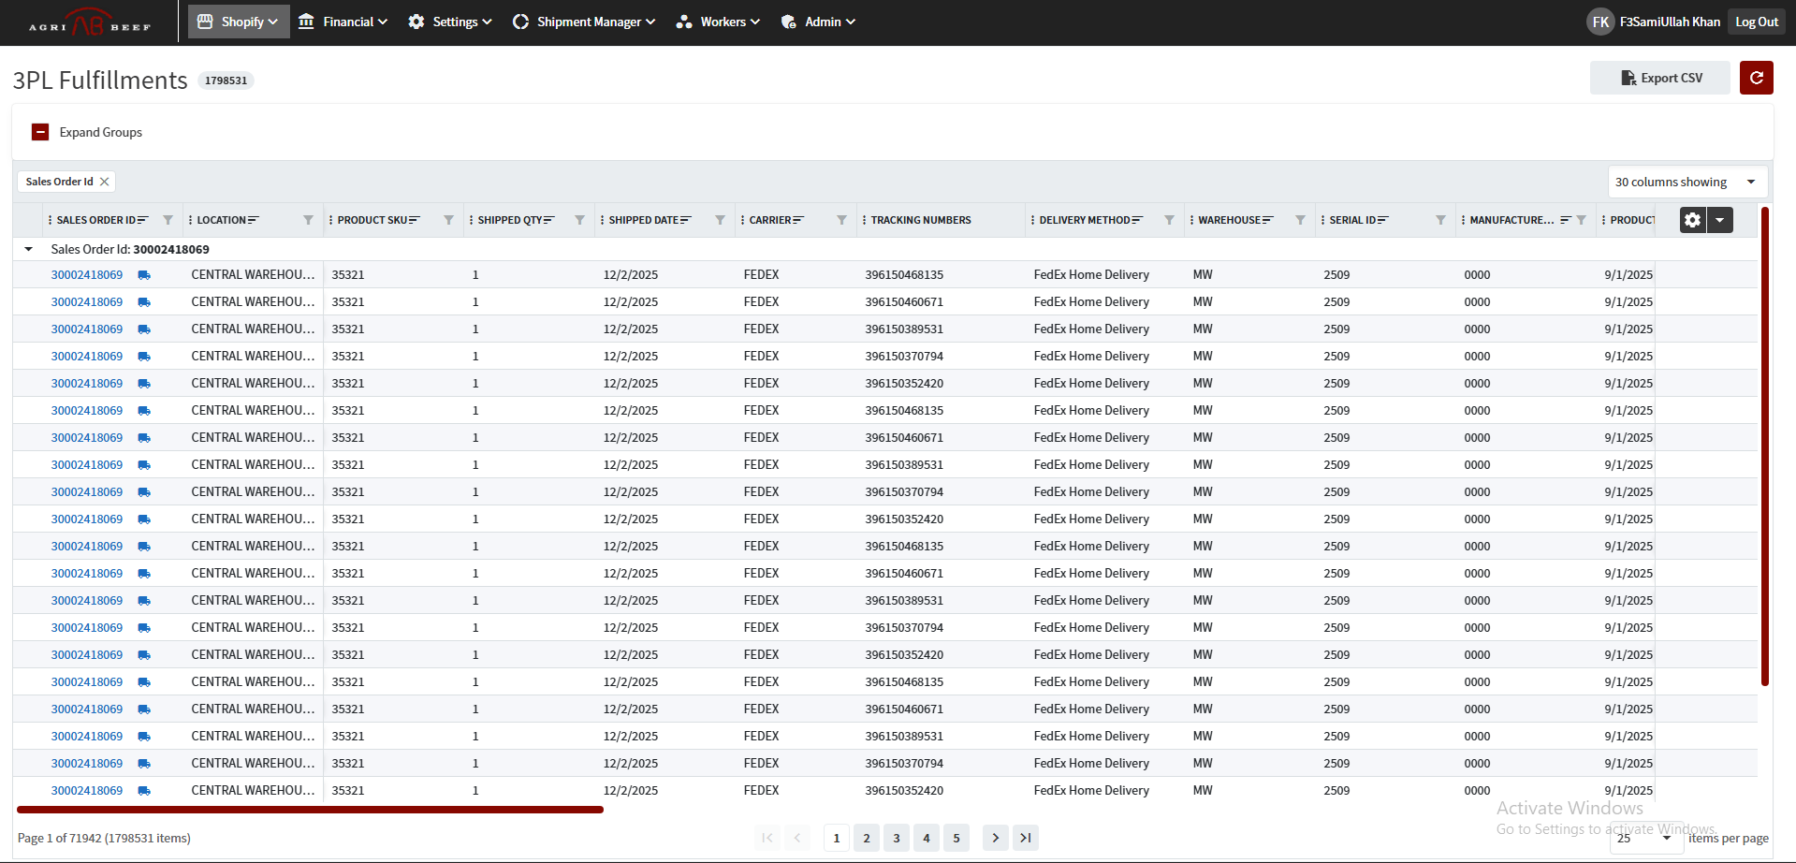This screenshot has height=863, width=1796.
Task: Click filter icon on Carrier column
Action: 841,220
